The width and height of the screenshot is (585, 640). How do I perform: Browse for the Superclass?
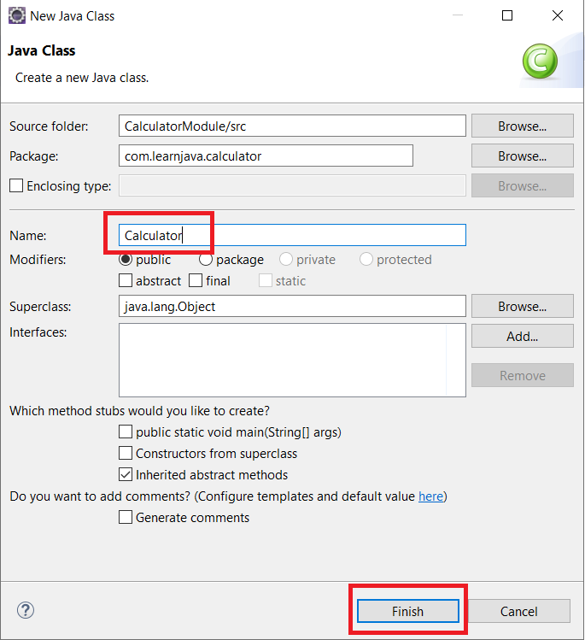(x=522, y=307)
